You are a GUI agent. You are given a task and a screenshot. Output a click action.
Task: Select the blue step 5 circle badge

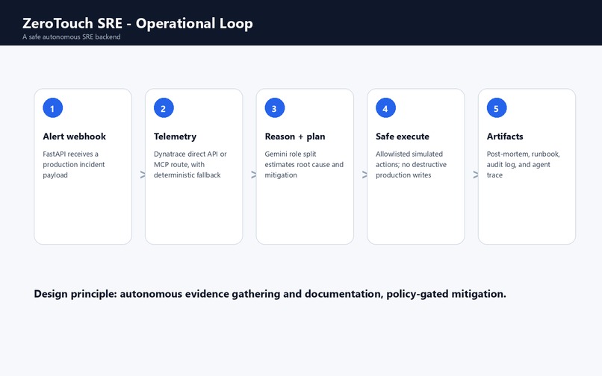497,108
